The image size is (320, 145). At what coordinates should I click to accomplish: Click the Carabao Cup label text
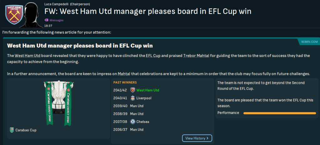coord(26,130)
